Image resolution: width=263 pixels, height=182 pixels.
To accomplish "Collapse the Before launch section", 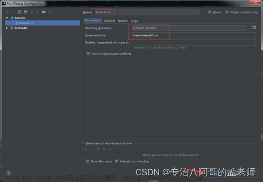I will 84,143.
